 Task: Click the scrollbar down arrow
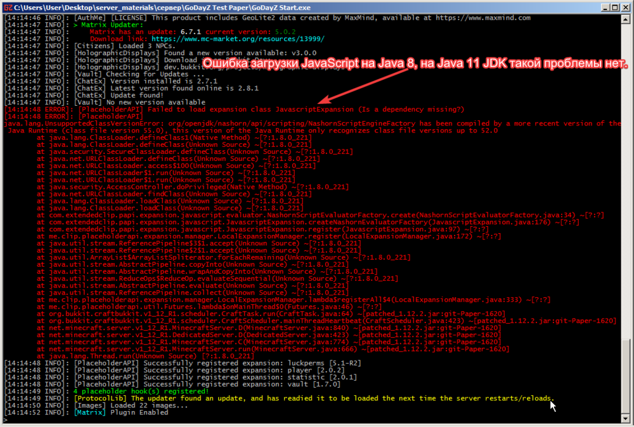[626, 418]
